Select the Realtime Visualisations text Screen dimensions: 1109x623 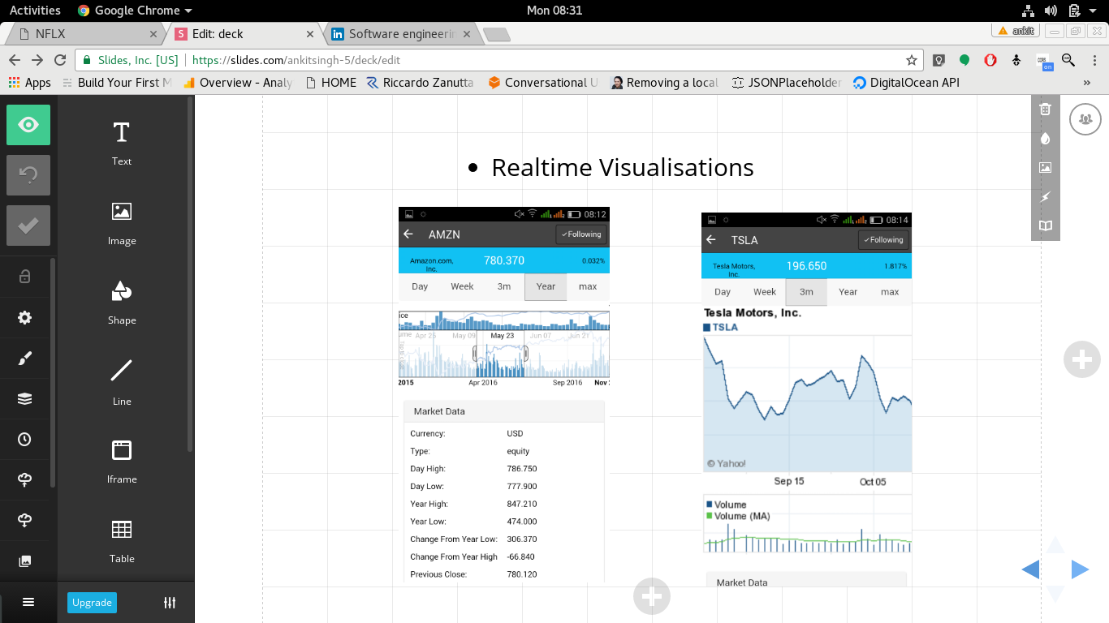623,167
